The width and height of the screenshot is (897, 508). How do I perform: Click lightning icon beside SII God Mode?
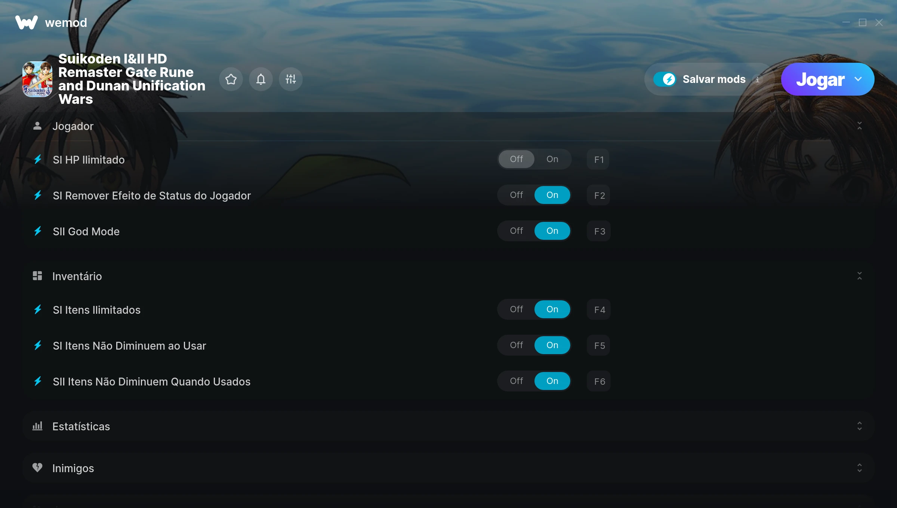(38, 231)
